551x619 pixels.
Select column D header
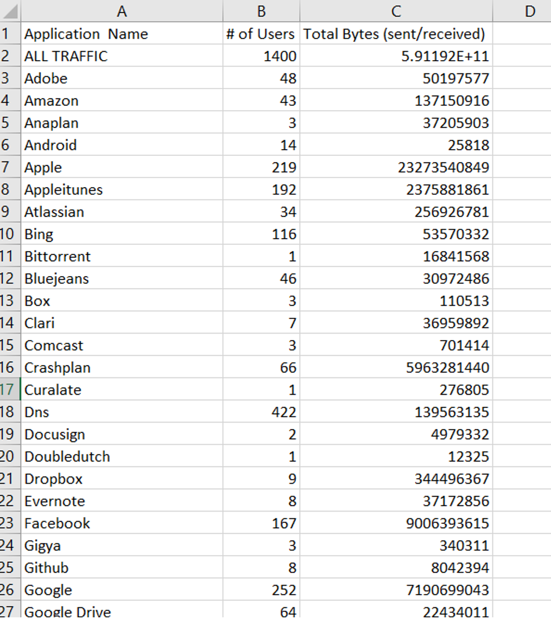tap(522, 11)
